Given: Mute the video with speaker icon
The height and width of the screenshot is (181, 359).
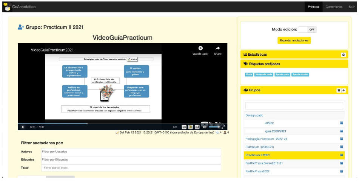Looking at the screenshot, I should click(204, 127).
